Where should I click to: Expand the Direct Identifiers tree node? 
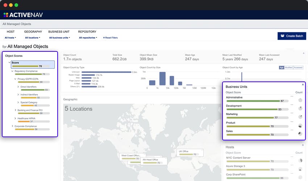(18, 87)
